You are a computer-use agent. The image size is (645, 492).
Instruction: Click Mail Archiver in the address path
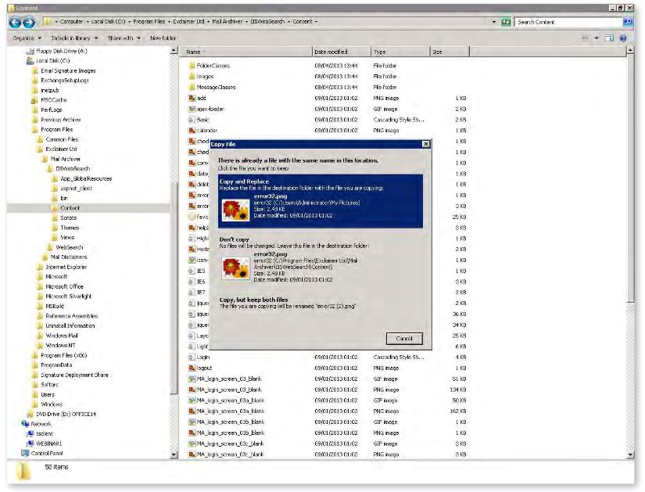click(227, 21)
